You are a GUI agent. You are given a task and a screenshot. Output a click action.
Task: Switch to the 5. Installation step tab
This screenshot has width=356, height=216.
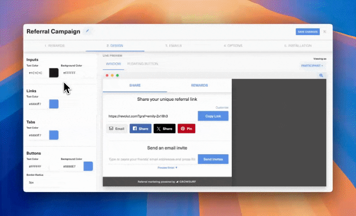tap(298, 46)
